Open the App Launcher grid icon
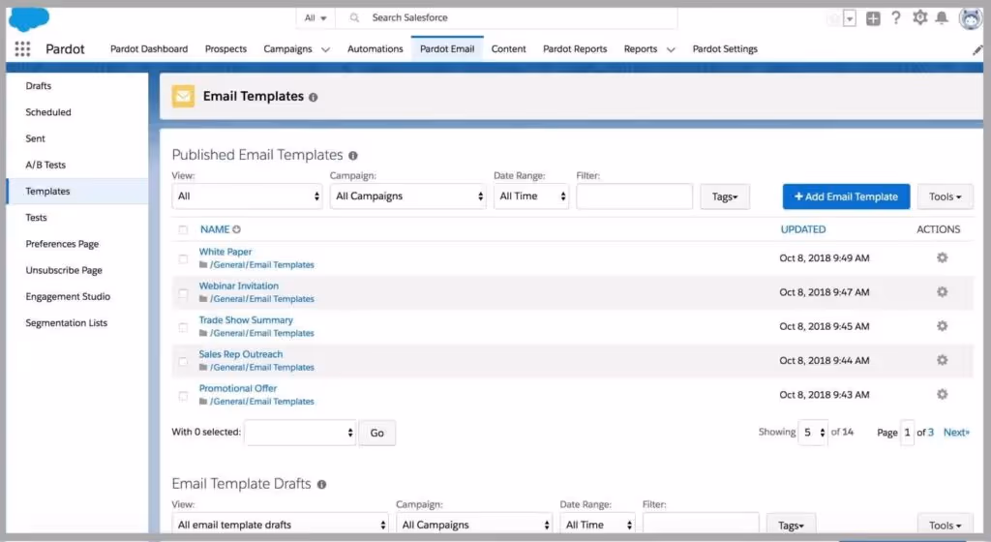 click(23, 48)
